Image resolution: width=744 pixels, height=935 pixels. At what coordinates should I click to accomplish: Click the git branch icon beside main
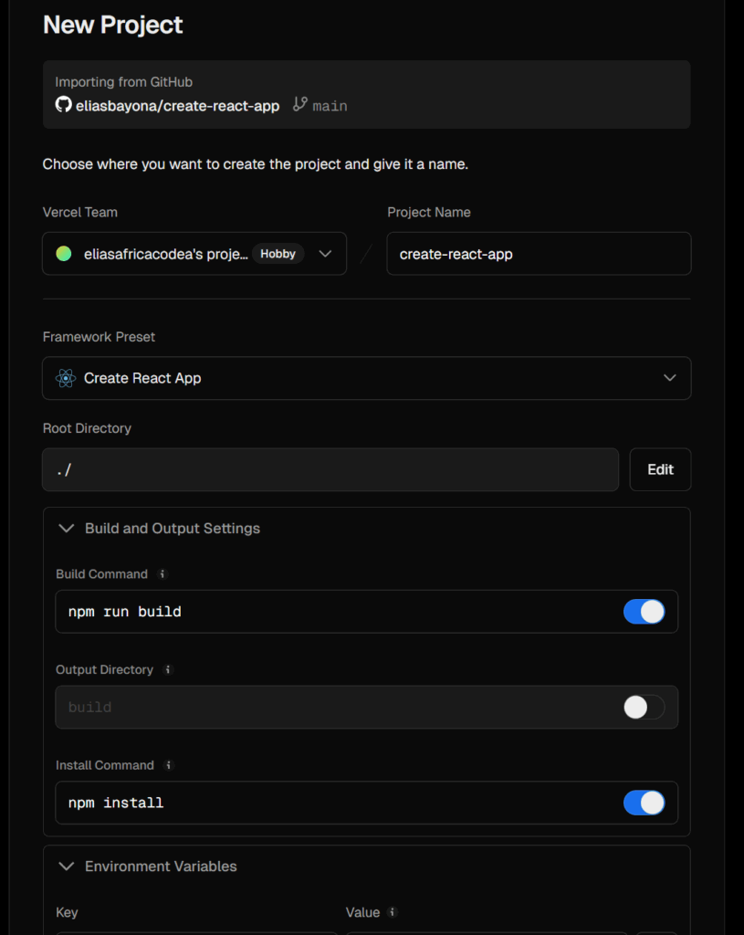tap(299, 104)
